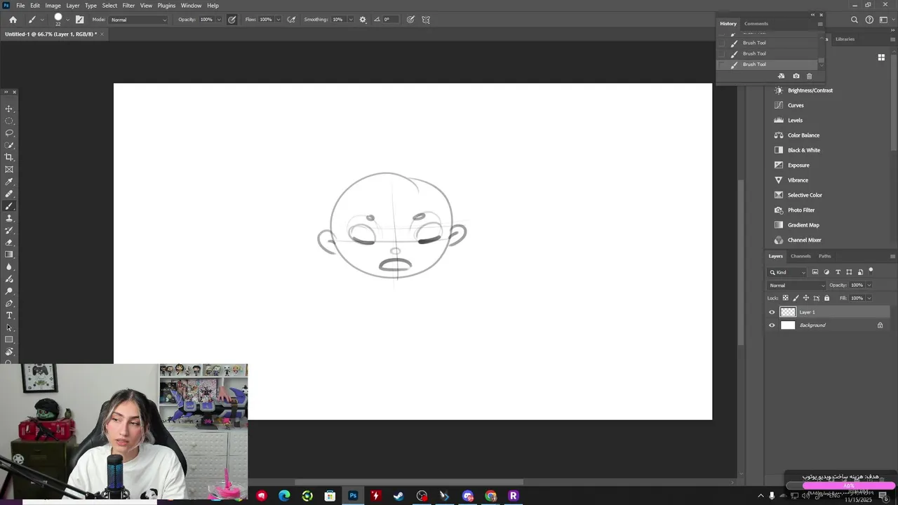The width and height of the screenshot is (898, 505).
Task: Toggle lock all for layer
Action: (x=826, y=298)
